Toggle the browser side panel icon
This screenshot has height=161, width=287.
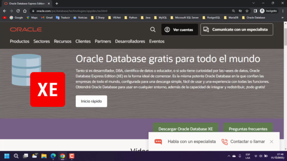click(x=255, y=11)
